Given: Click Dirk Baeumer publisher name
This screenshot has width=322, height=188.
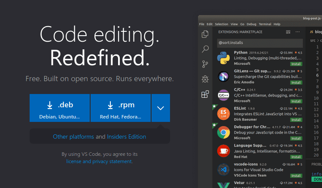Looking at the screenshot, I should (x=246, y=119).
